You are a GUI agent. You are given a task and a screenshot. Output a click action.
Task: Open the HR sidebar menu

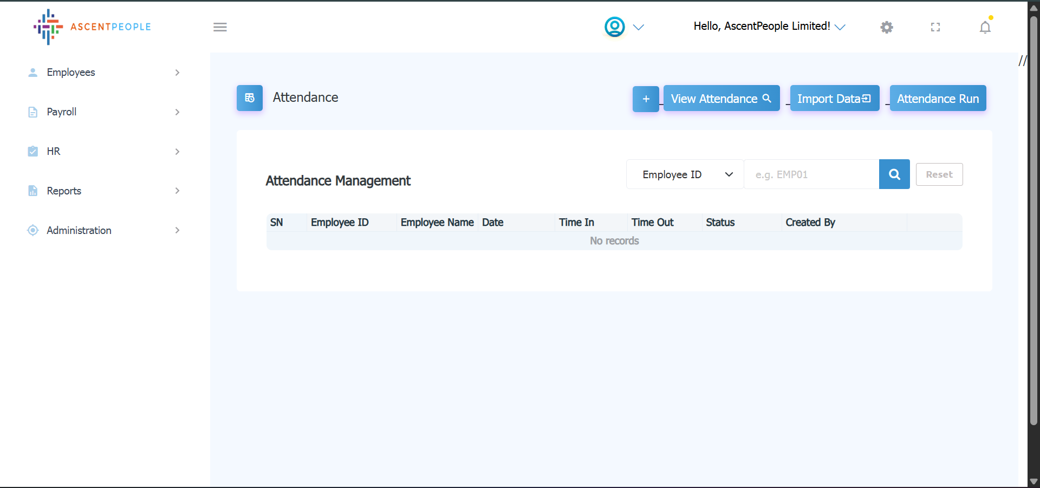pyautogui.click(x=103, y=152)
